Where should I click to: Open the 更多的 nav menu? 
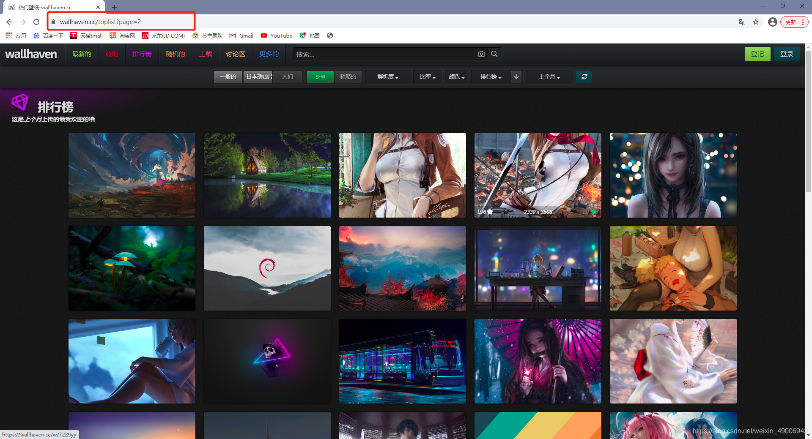click(269, 54)
